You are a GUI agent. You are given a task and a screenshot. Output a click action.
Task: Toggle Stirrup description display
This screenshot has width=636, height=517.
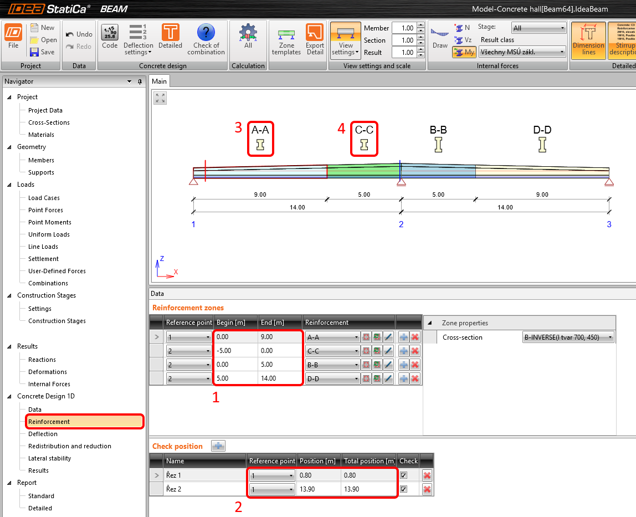click(622, 39)
